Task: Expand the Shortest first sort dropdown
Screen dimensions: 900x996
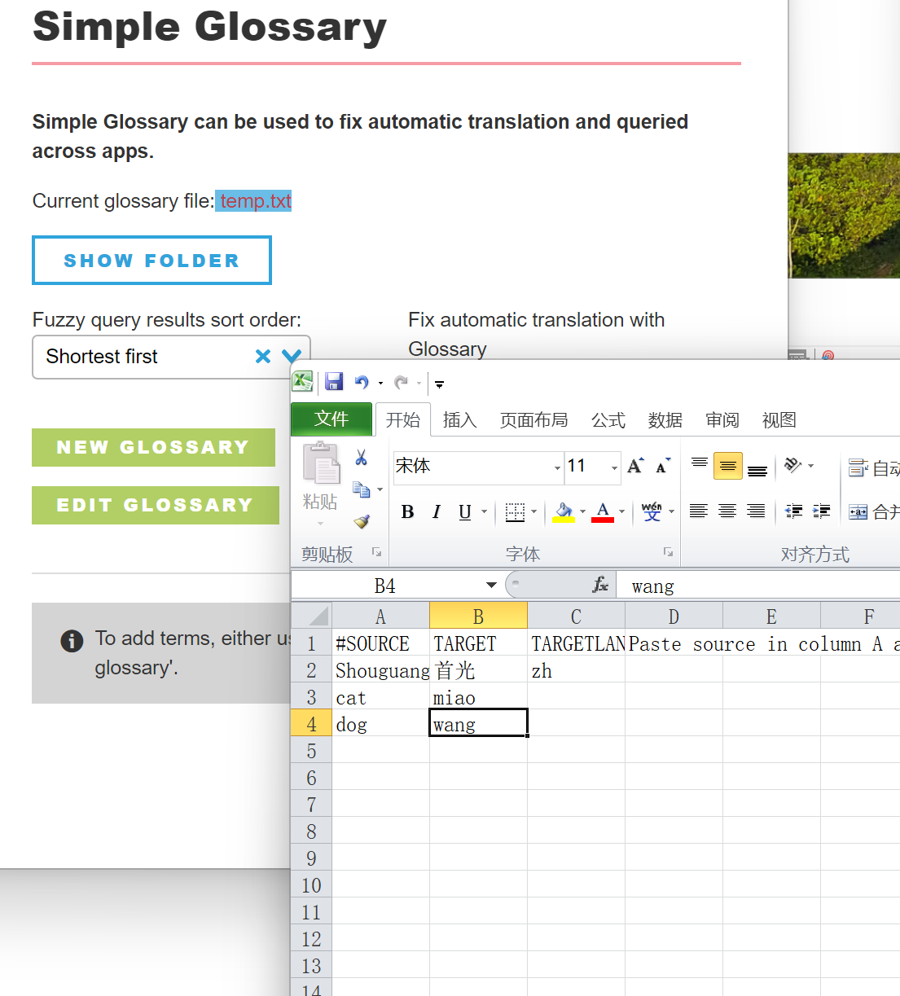Action: (292, 357)
